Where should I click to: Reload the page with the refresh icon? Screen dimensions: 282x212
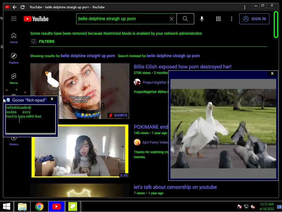coord(23,7)
